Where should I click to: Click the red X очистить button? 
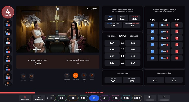point(25,98)
